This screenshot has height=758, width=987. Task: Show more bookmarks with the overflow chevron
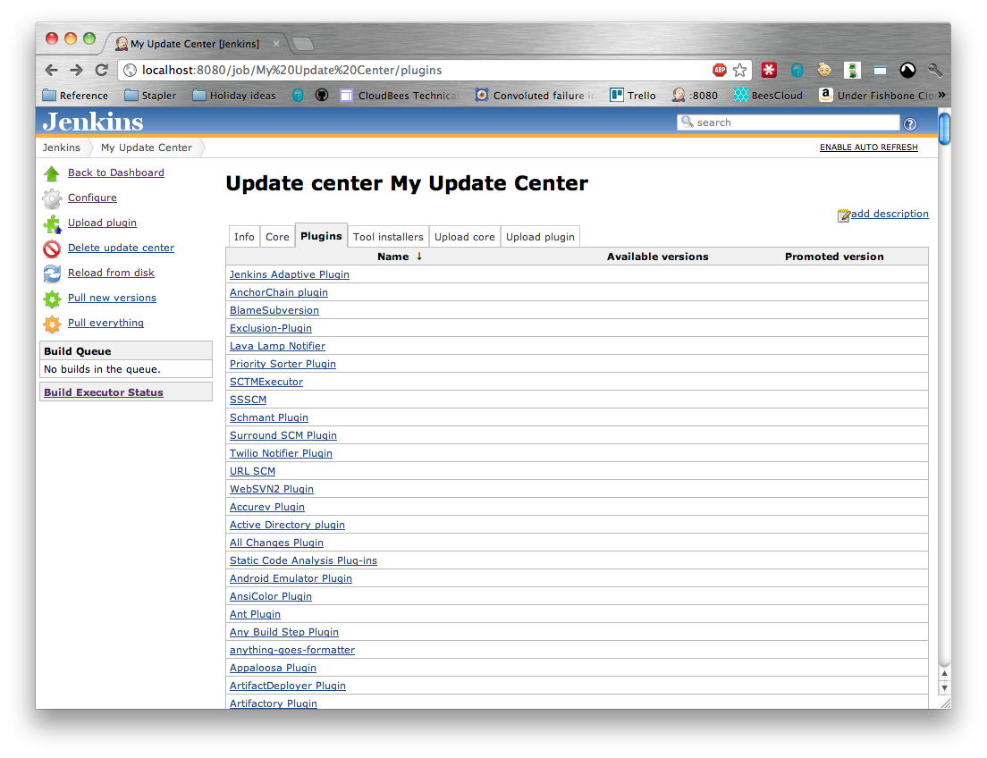pos(941,95)
